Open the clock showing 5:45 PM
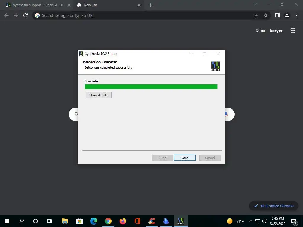This screenshot has width=303, height=227. click(x=278, y=221)
